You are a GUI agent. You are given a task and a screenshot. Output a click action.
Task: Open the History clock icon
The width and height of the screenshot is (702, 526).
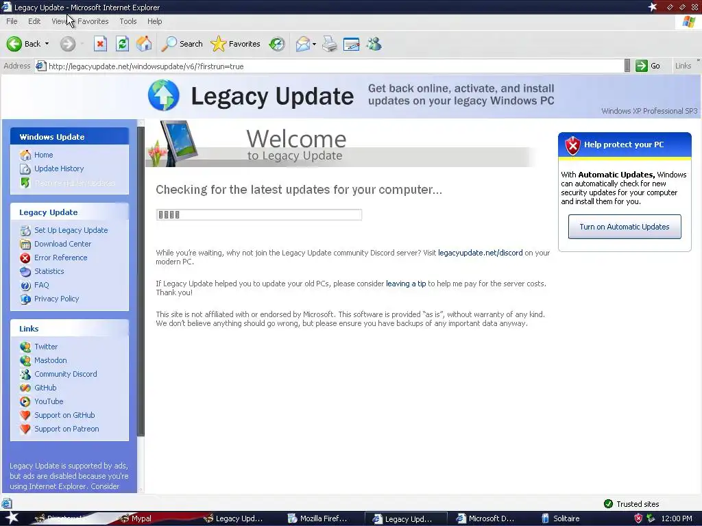[x=277, y=44]
